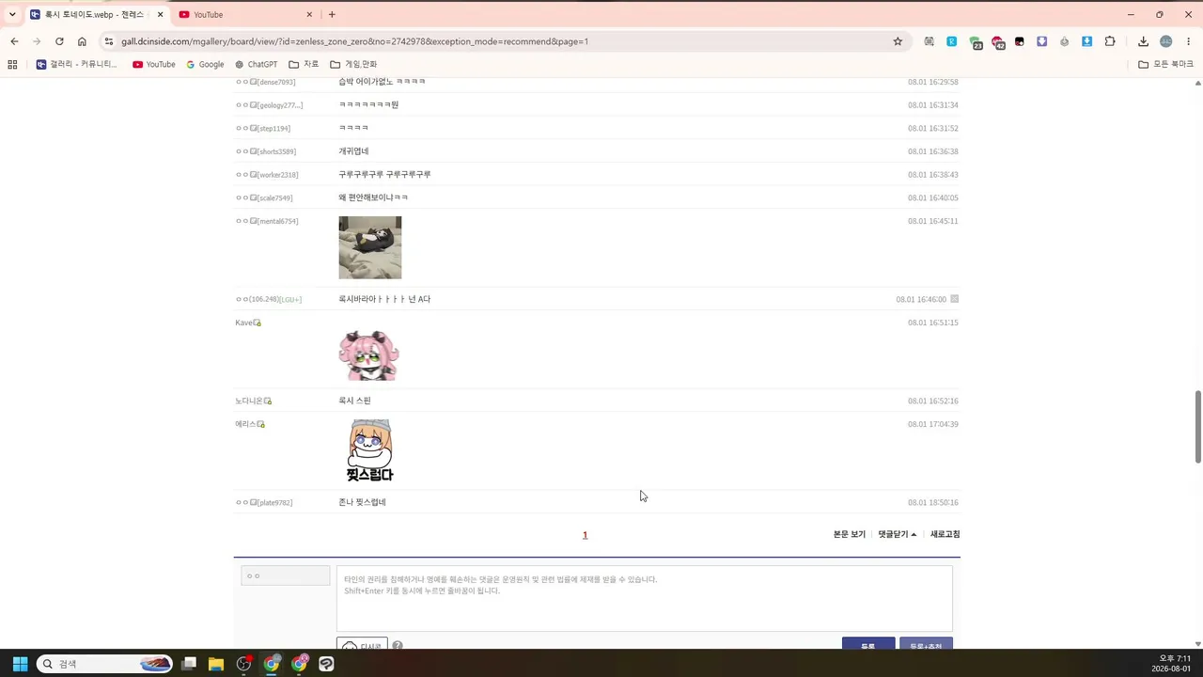Screen dimensions: 1203x677
Task: Open Chrome downloads tray
Action: click(1143, 41)
